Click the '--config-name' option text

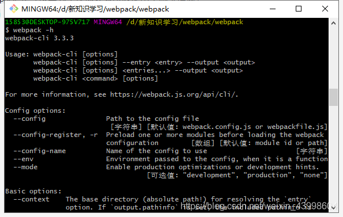point(40,151)
